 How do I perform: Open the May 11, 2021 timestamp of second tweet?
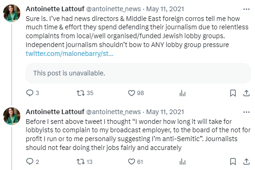click(x=165, y=112)
